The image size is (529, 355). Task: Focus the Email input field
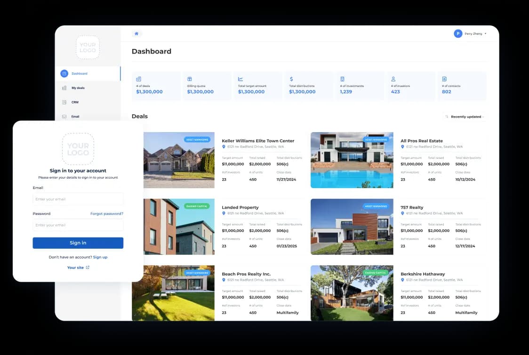(x=78, y=199)
